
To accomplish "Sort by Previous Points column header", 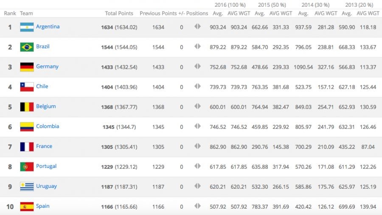I will pyautogui.click(x=158, y=14).
